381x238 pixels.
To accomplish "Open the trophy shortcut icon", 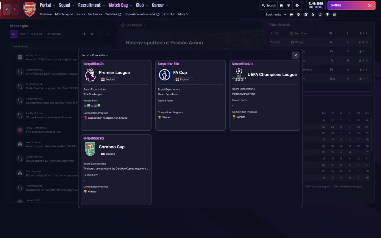I will pyautogui.click(x=327, y=15).
